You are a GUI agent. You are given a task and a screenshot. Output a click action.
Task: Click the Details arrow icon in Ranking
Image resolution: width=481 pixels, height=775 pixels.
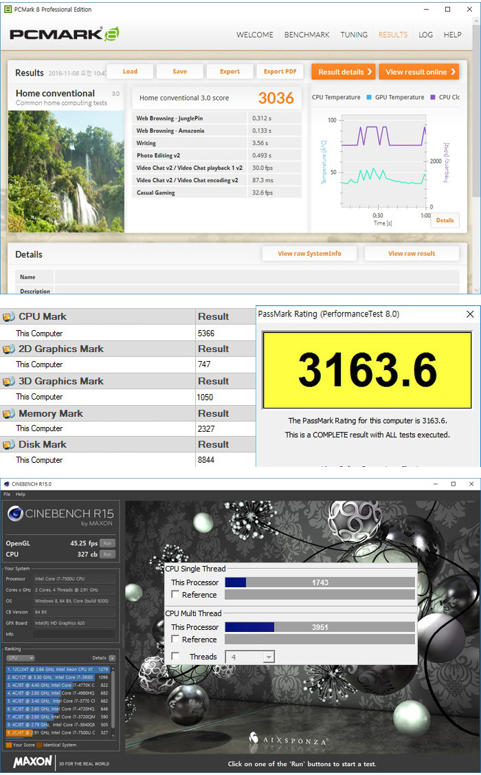tap(112, 658)
